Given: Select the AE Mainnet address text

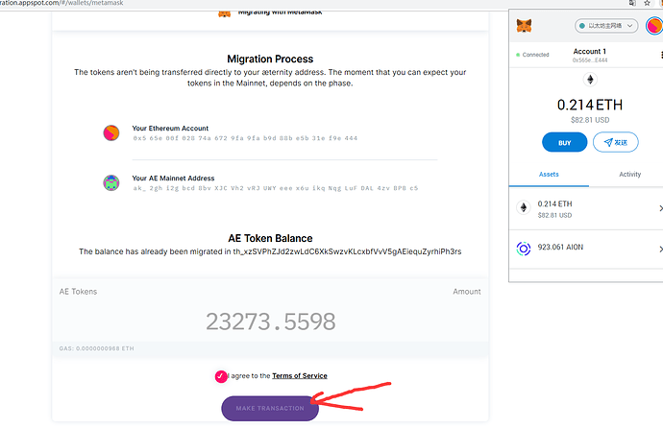Looking at the screenshot, I should [x=275, y=188].
